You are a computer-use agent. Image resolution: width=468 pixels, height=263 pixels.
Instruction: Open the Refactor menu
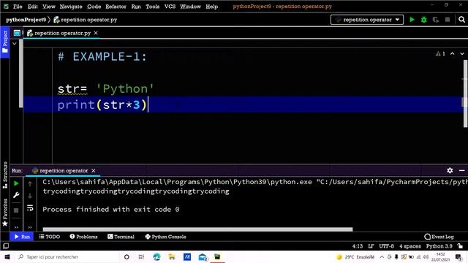[x=116, y=7]
